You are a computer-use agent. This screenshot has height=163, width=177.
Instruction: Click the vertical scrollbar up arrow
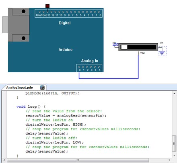(174, 93)
